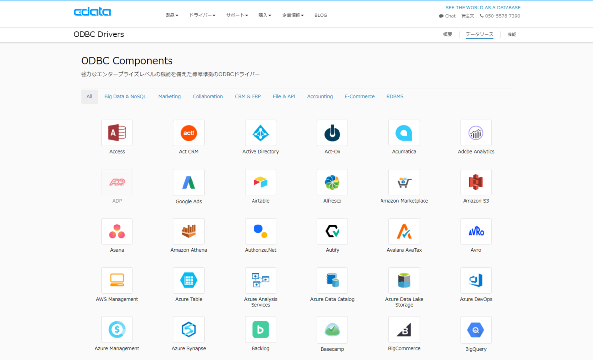Go to the BLOG page
The width and height of the screenshot is (593, 360).
(x=321, y=15)
